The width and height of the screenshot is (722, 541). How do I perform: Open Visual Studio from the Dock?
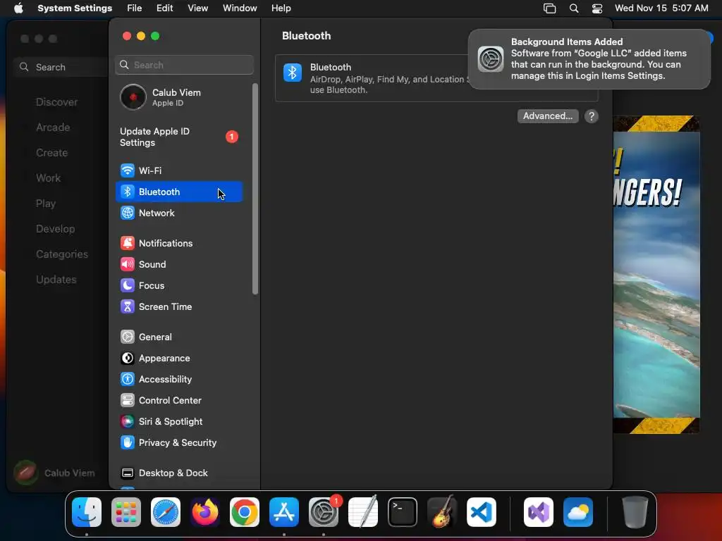[539, 512]
